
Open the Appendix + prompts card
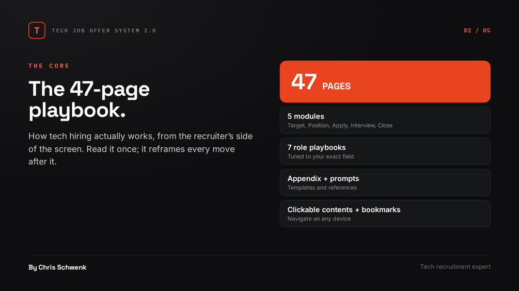[385, 182]
